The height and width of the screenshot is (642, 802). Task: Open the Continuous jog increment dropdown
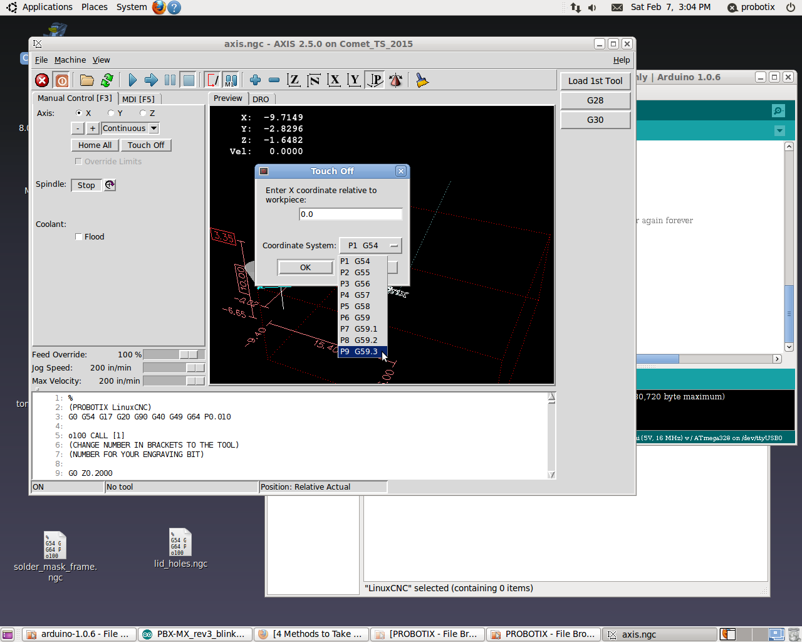[x=130, y=129]
